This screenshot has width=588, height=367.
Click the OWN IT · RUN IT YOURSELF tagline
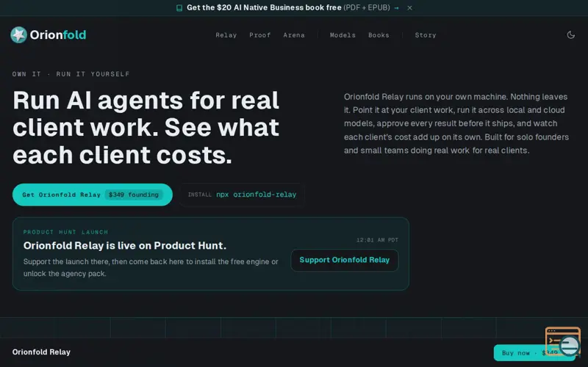71,74
